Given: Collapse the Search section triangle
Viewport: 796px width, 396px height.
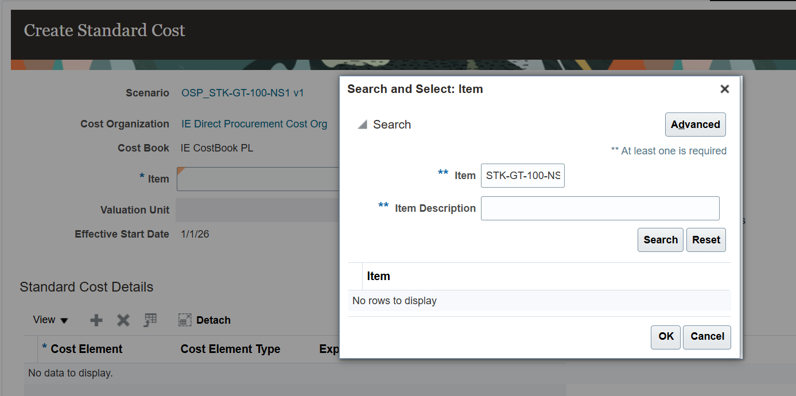Looking at the screenshot, I should click(x=362, y=125).
